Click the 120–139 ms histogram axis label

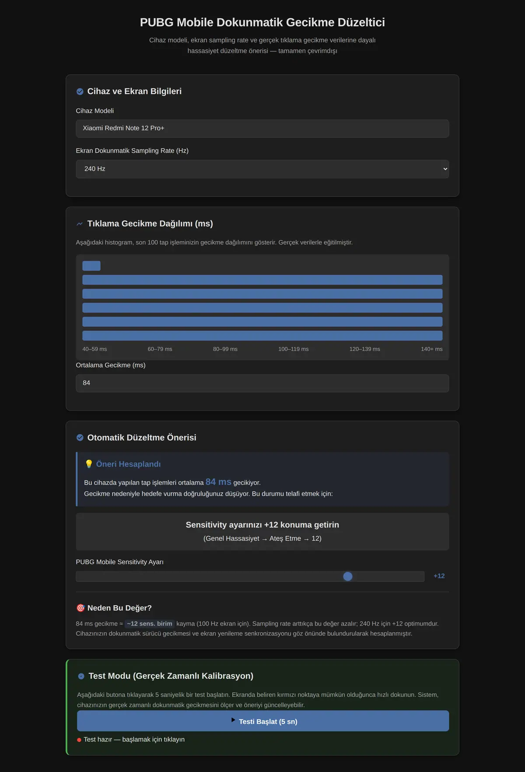click(365, 349)
